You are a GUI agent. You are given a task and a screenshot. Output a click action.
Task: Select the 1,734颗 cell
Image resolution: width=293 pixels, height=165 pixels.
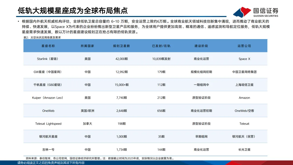(122, 150)
